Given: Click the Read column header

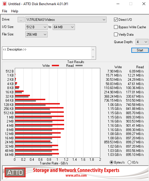Looking at the screenshot, I should [140, 67].
